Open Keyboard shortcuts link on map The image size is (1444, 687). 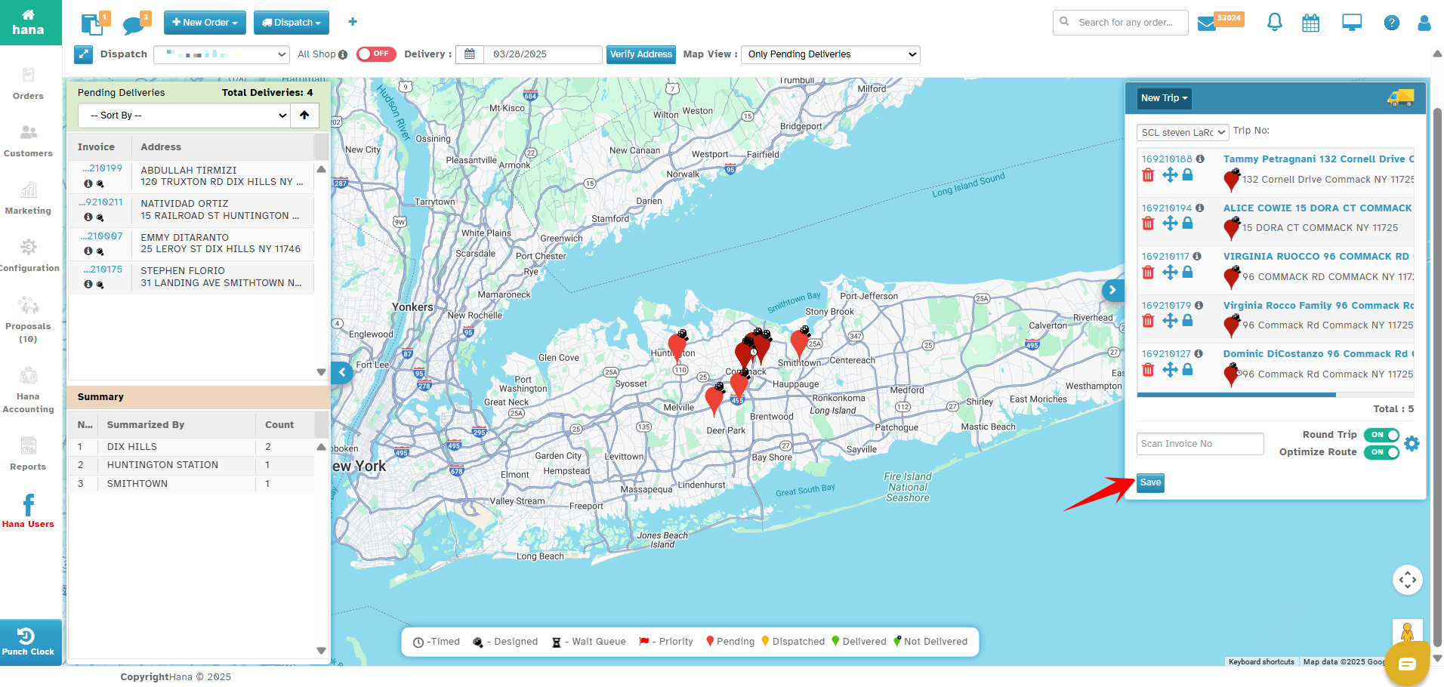pos(1261,662)
